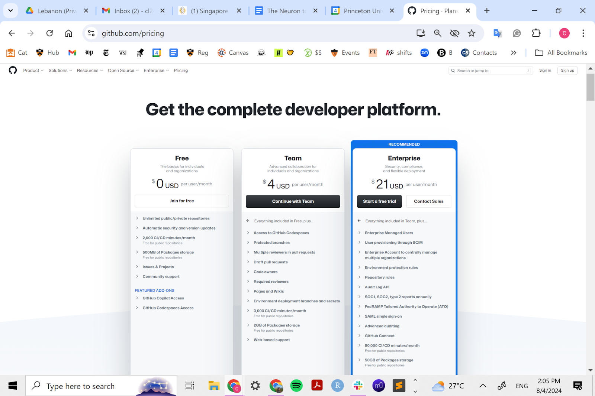Expand the Audit Log API feature

[374, 287]
